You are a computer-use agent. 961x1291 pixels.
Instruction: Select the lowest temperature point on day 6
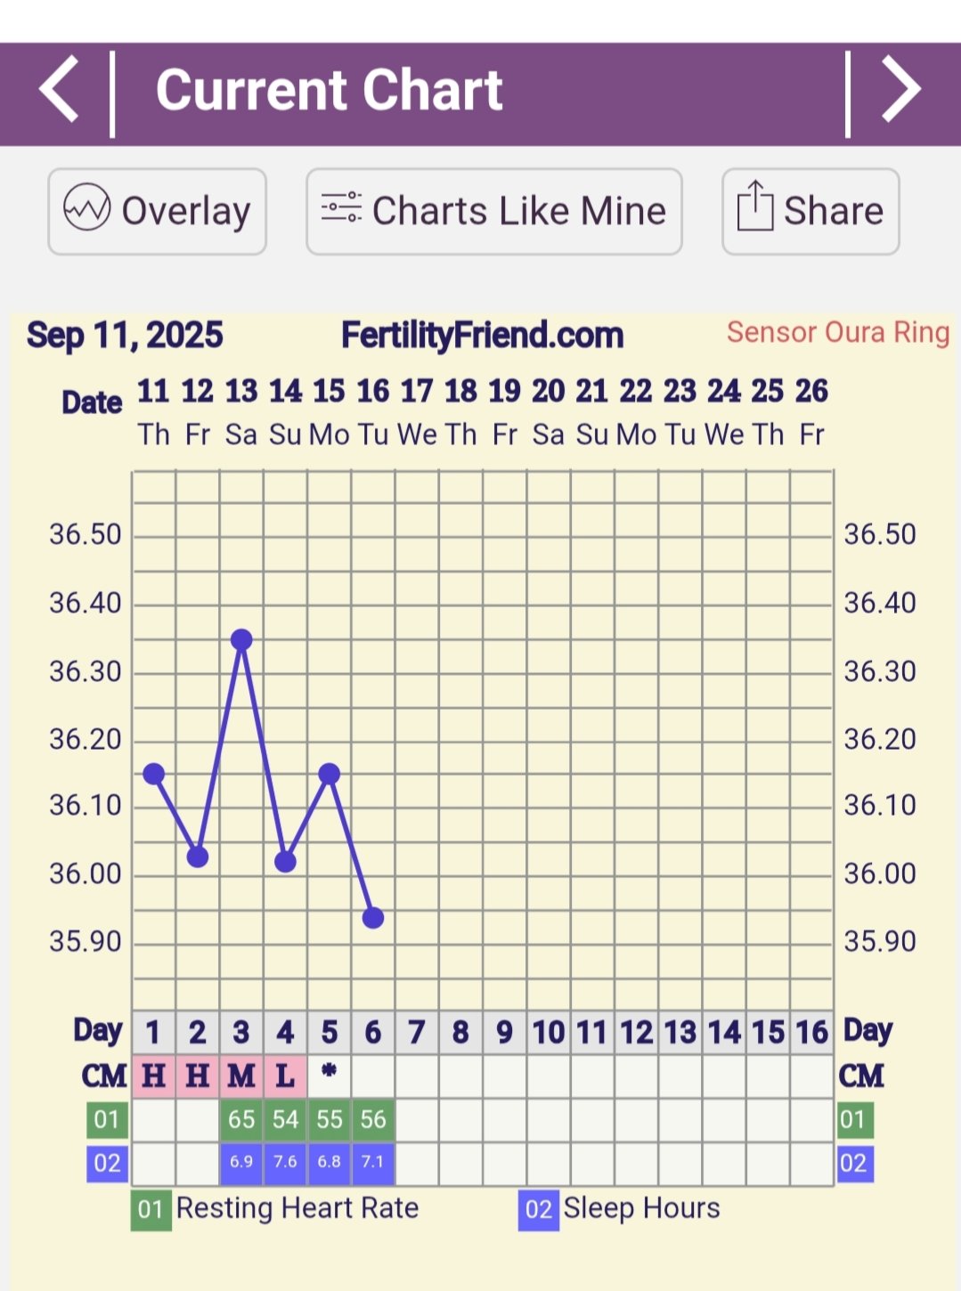click(x=373, y=917)
